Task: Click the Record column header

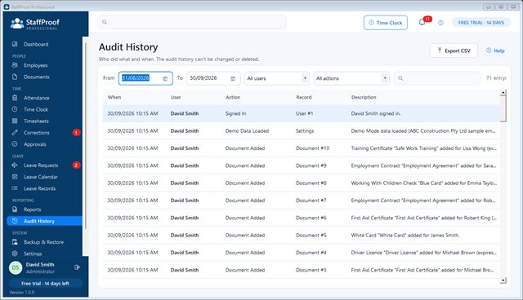Action: pos(304,97)
